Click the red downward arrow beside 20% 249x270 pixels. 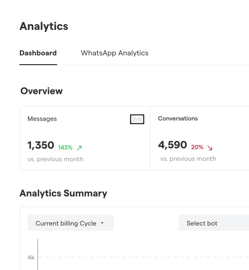(210, 148)
